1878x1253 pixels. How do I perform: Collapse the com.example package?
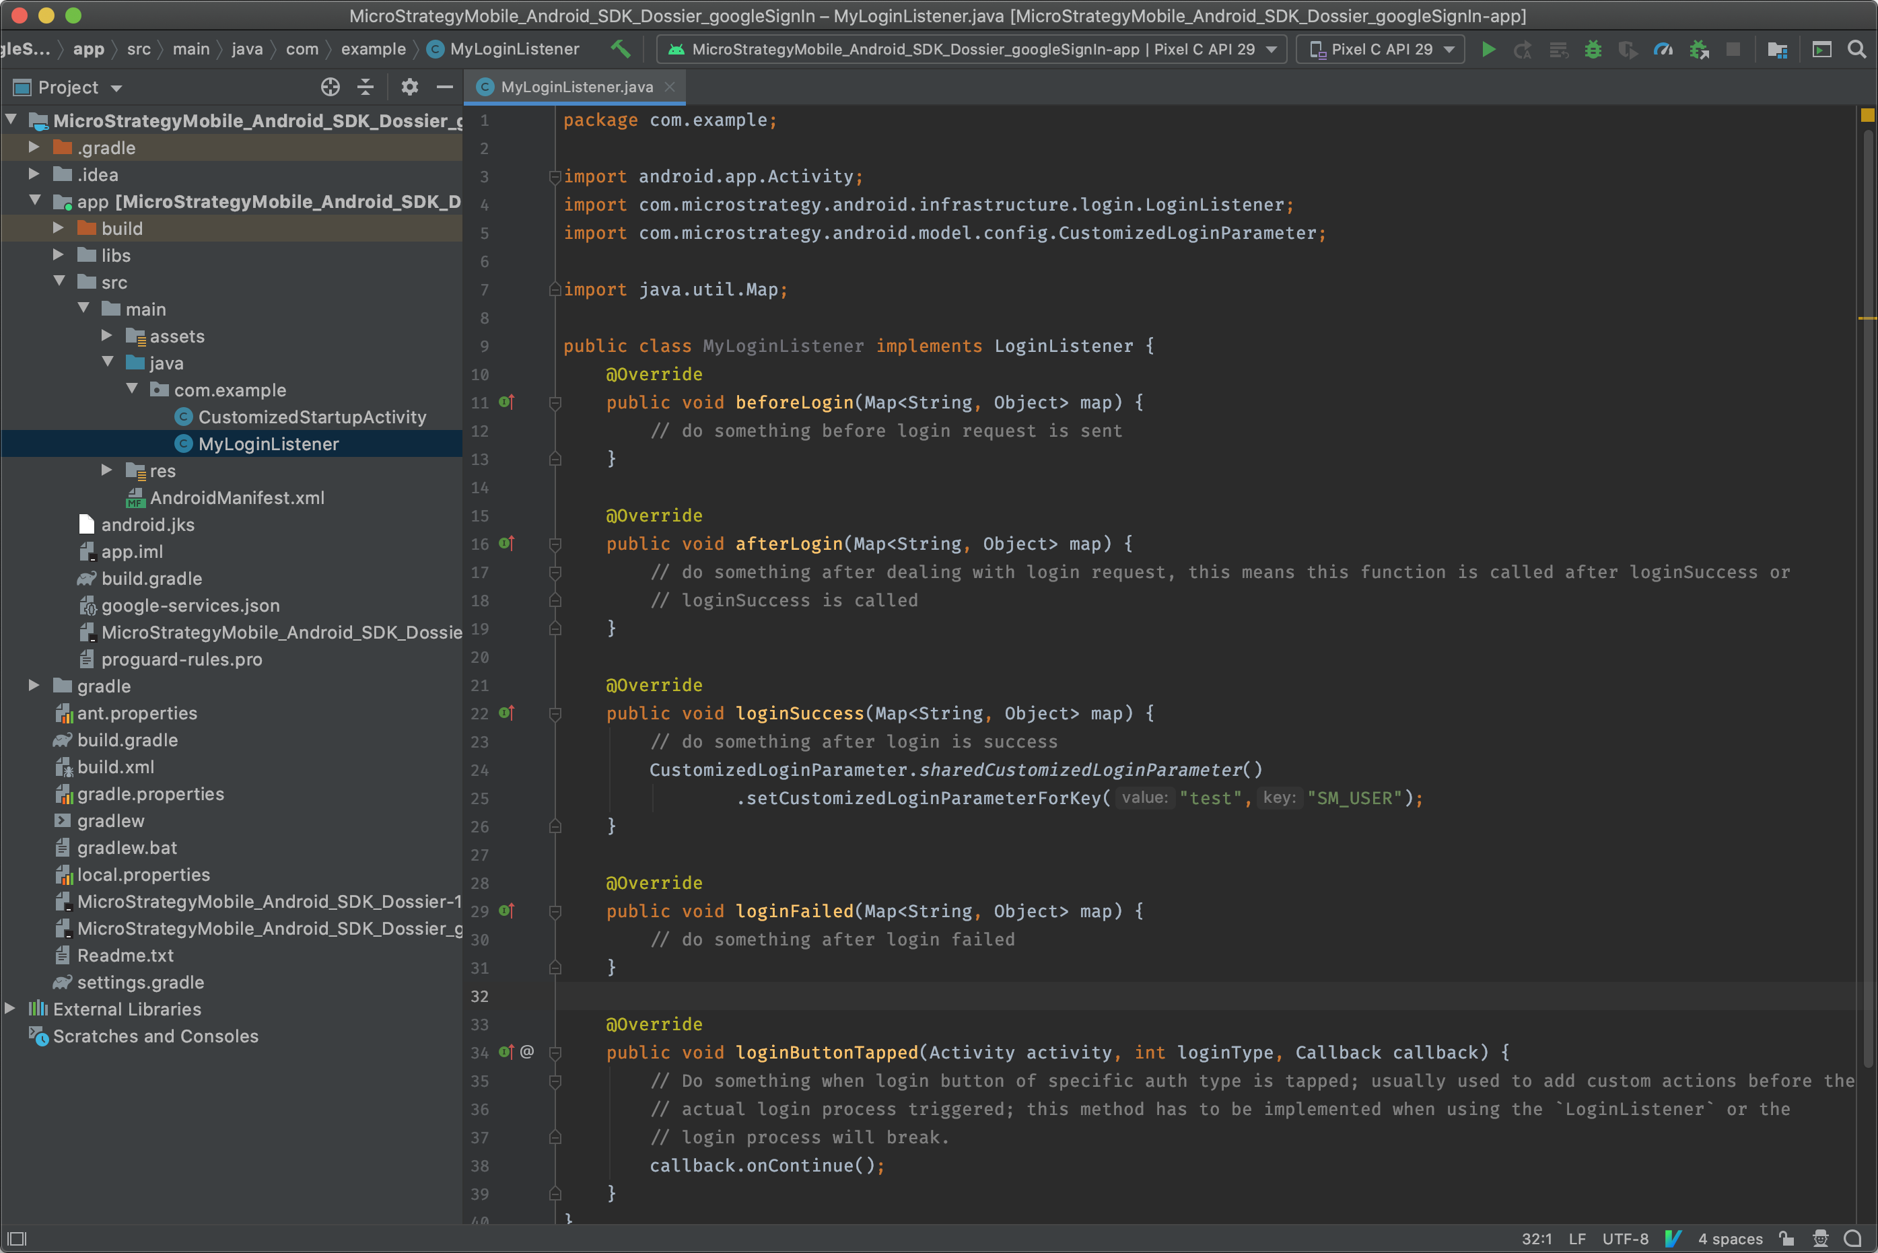[x=133, y=389]
